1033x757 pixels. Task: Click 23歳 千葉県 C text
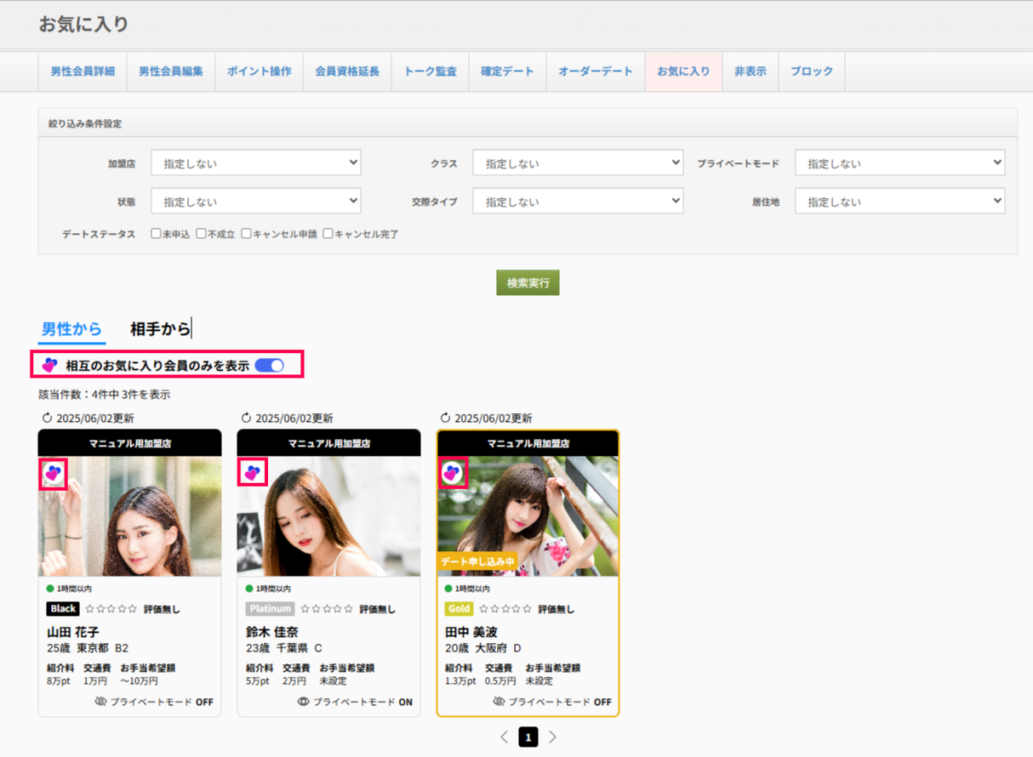pyautogui.click(x=284, y=648)
